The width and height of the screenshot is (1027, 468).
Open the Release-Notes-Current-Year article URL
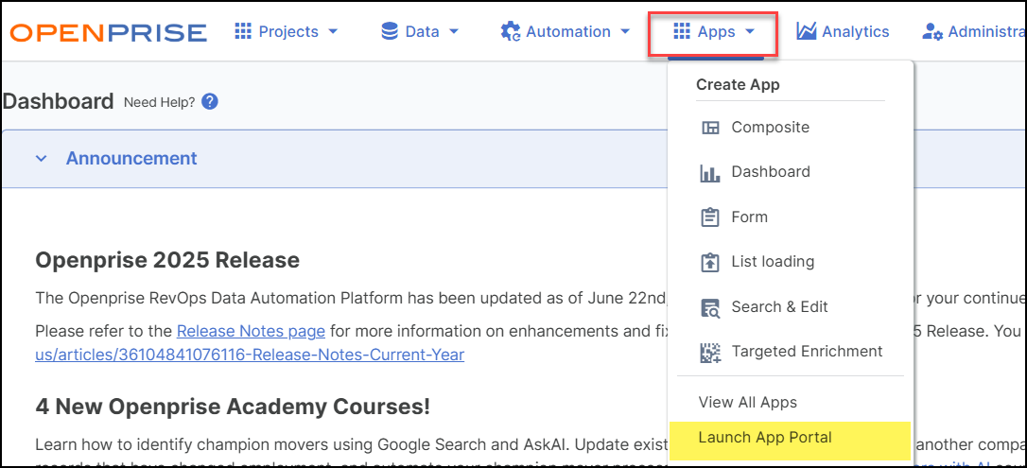250,355
